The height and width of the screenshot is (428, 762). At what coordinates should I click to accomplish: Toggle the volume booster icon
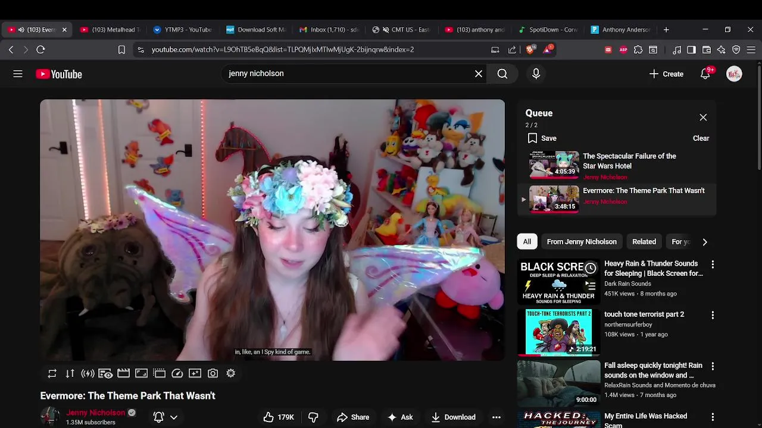tap(88, 373)
